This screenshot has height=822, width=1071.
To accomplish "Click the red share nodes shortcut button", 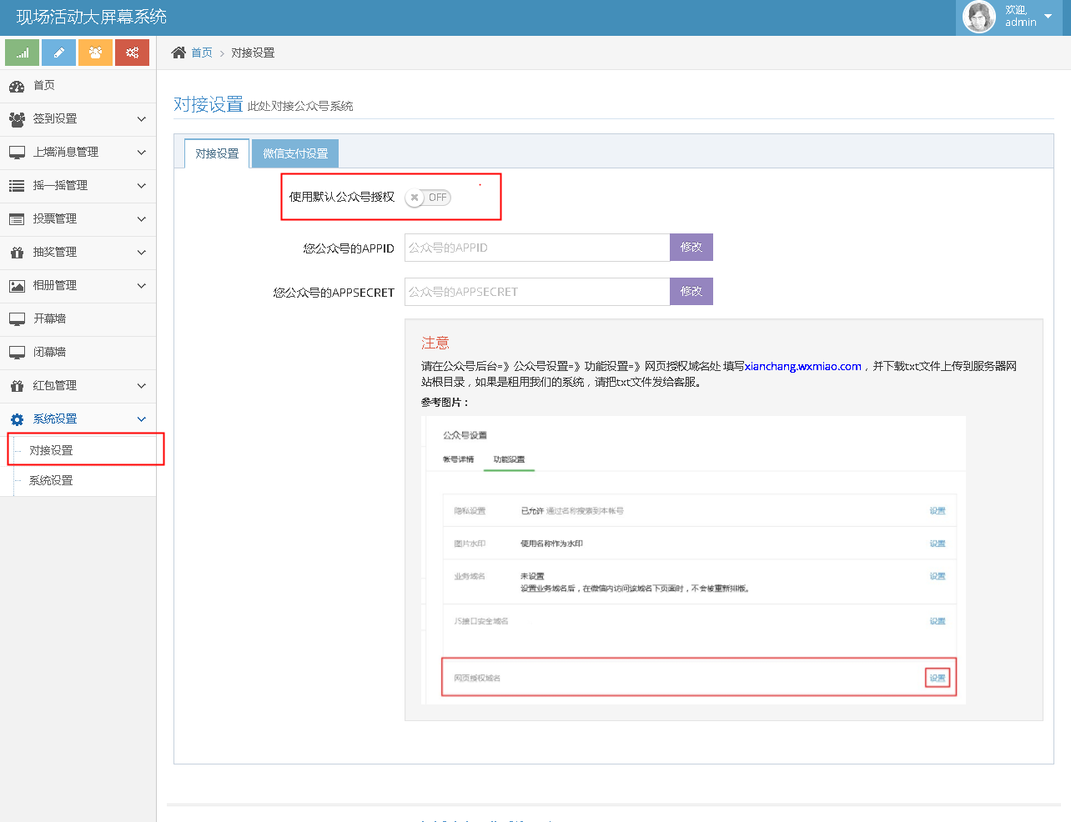I will (x=132, y=53).
